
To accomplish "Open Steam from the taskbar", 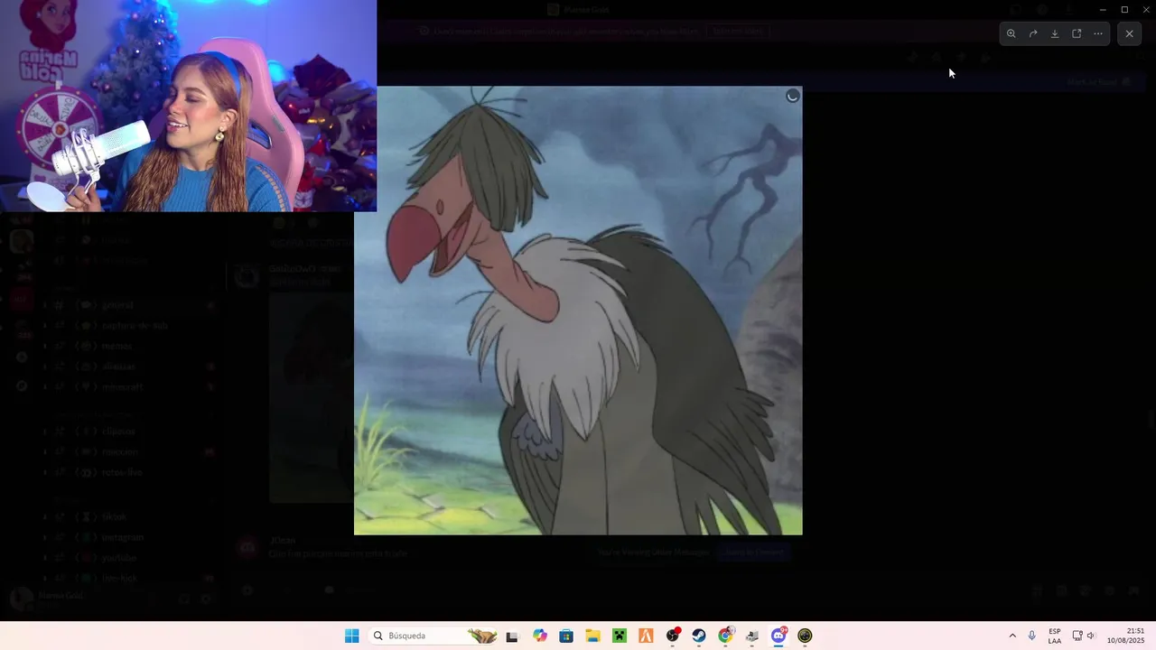I will (699, 636).
